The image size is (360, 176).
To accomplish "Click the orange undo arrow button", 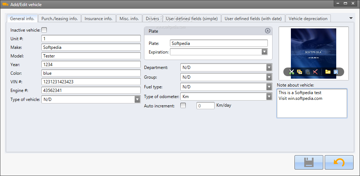I will click(339, 162).
